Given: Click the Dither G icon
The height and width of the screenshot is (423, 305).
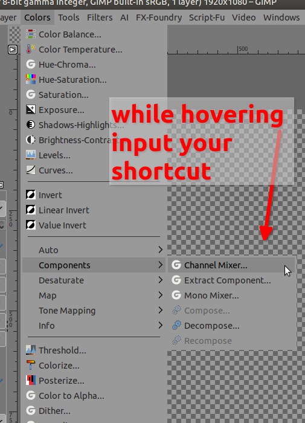Looking at the screenshot, I should point(31,410).
